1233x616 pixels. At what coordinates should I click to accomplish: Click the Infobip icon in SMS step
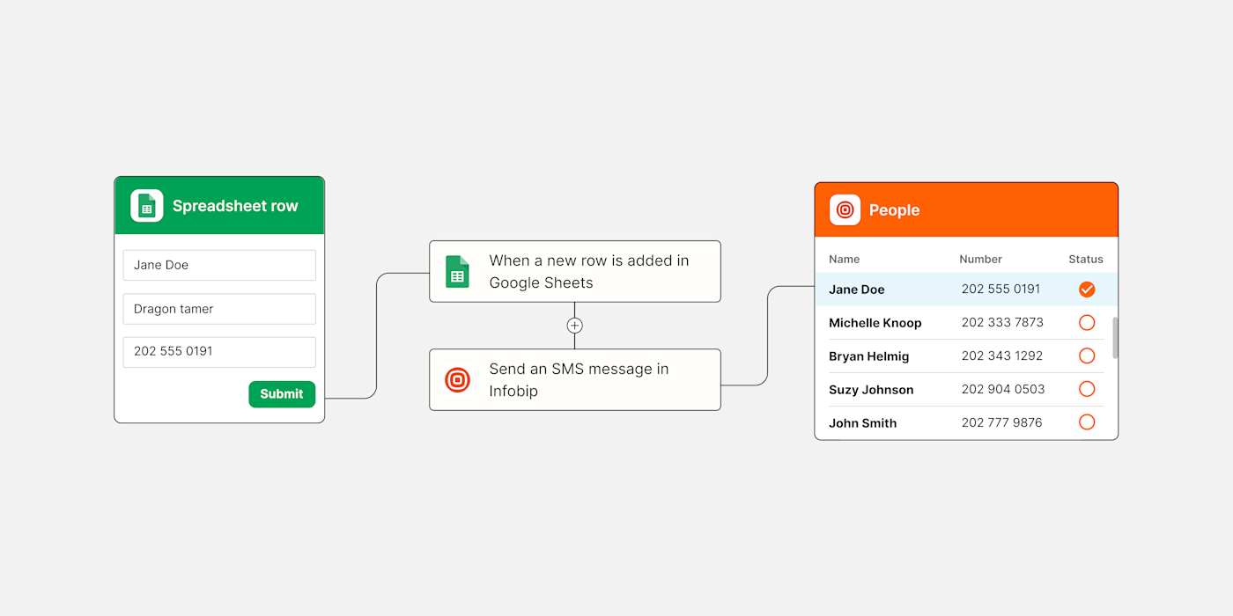tap(457, 380)
